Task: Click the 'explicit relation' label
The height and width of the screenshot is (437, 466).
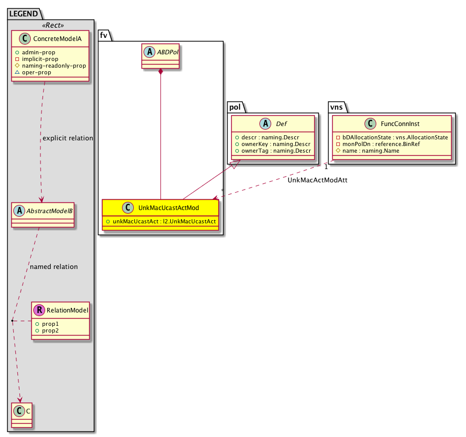Action: click(x=67, y=138)
